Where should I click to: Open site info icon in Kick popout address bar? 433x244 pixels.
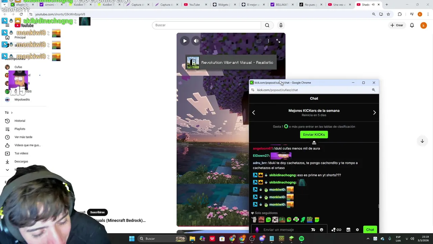253,90
